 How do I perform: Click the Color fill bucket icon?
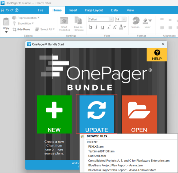(x=145, y=21)
